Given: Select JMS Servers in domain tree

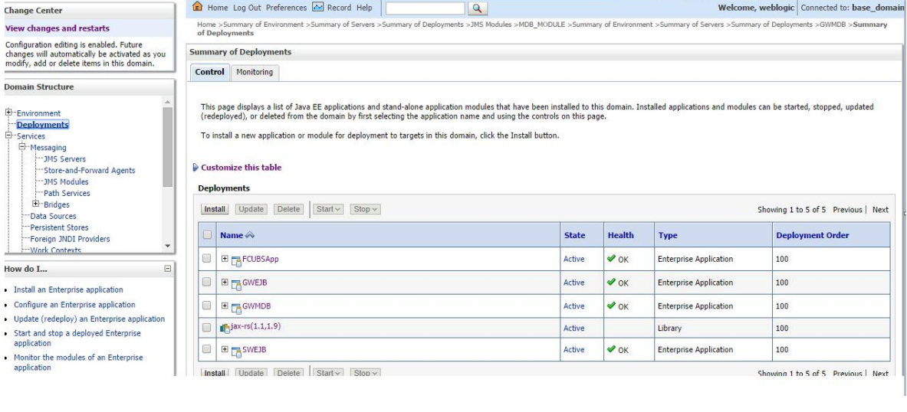Looking at the screenshot, I should click(x=64, y=159).
